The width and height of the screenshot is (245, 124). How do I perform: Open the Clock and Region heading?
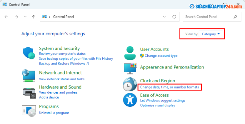pyautogui.click(x=157, y=81)
